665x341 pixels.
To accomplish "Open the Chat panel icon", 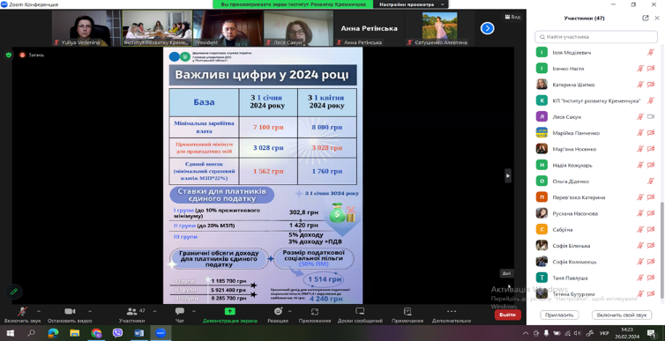I will (x=179, y=311).
